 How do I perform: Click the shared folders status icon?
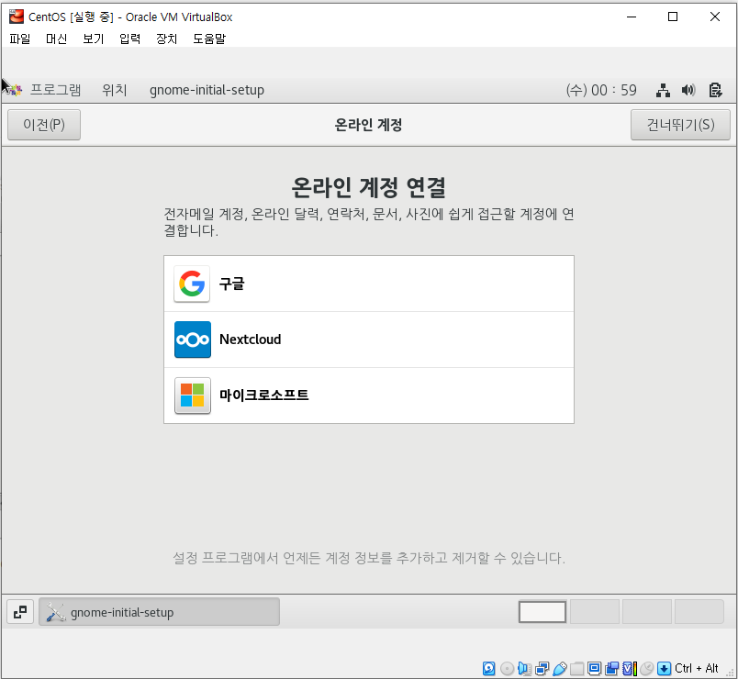pos(576,668)
